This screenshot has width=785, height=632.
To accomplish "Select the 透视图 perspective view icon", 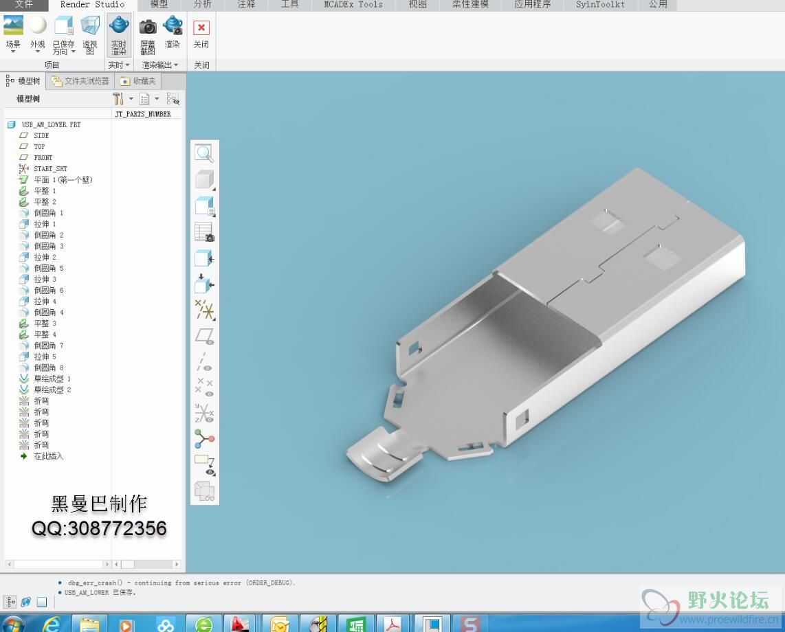I will coord(90,25).
